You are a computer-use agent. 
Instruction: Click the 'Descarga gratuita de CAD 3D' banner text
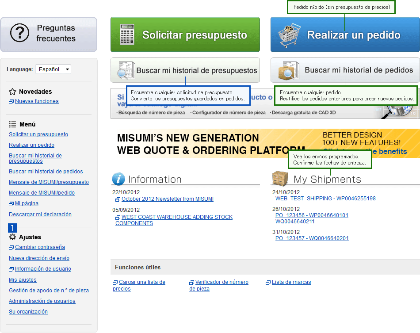[304, 112]
